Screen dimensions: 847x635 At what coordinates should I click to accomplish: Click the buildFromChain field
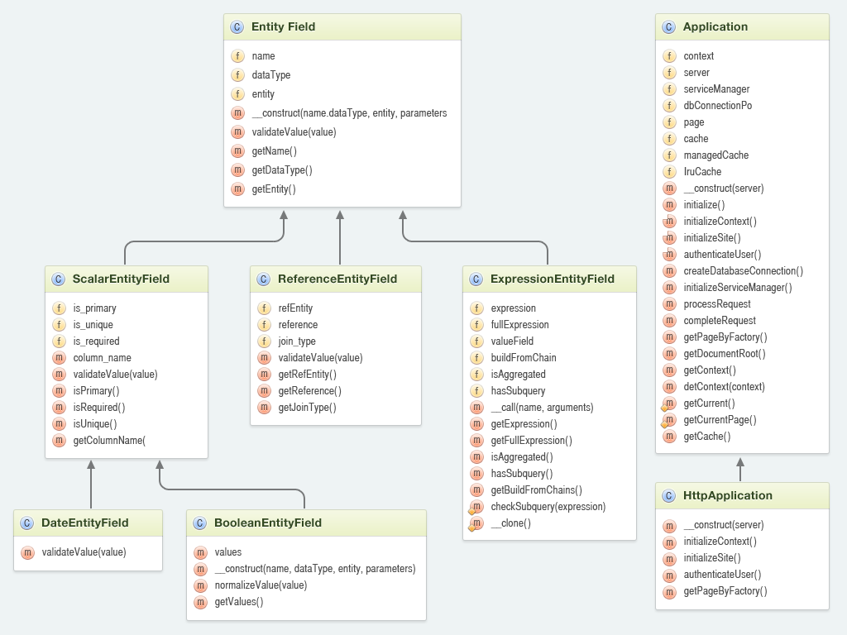pos(524,358)
